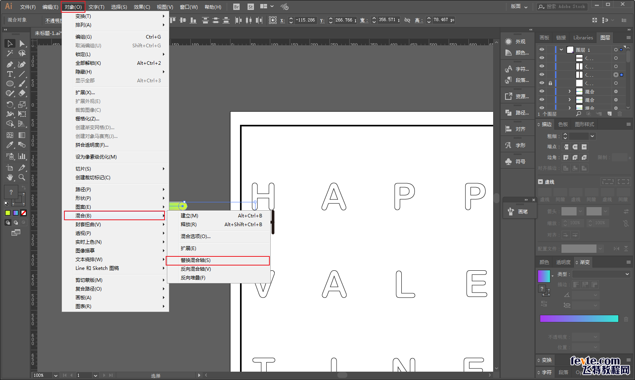Select the Blend tool

pos(22,145)
